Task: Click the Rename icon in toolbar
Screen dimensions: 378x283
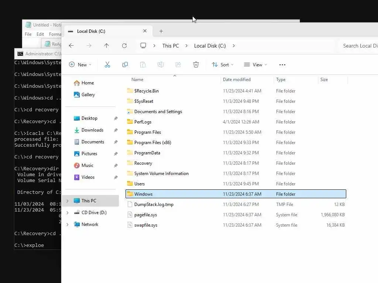Action: 161,64
